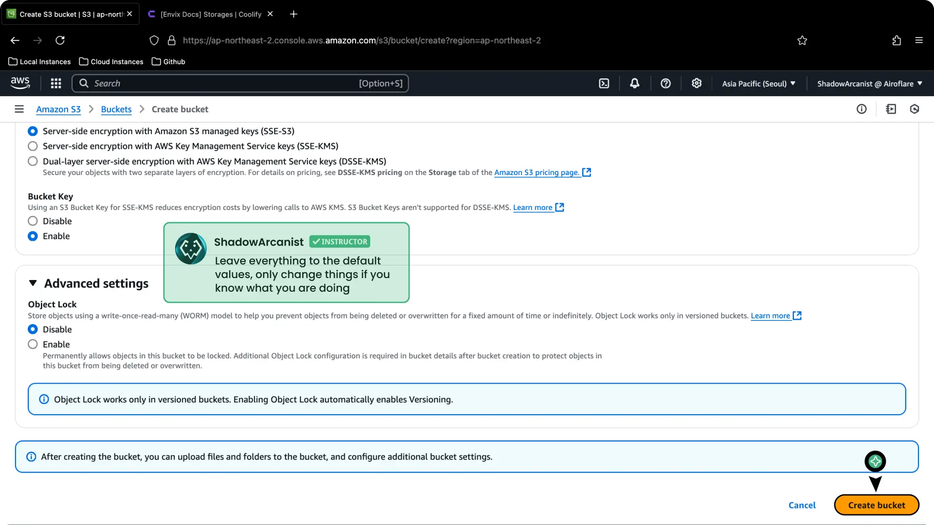Screen dimensions: 934x525
Task: Click the Create bucket button
Action: click(x=876, y=505)
